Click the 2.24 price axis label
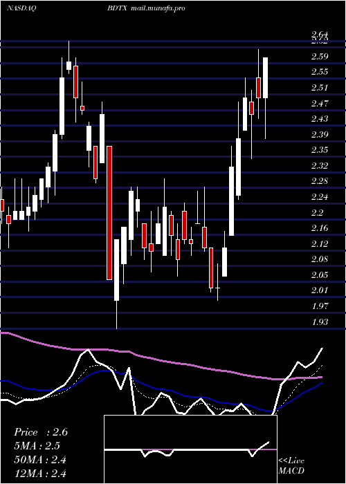The width and height of the screenshot is (346, 484). pyautogui.click(x=320, y=197)
